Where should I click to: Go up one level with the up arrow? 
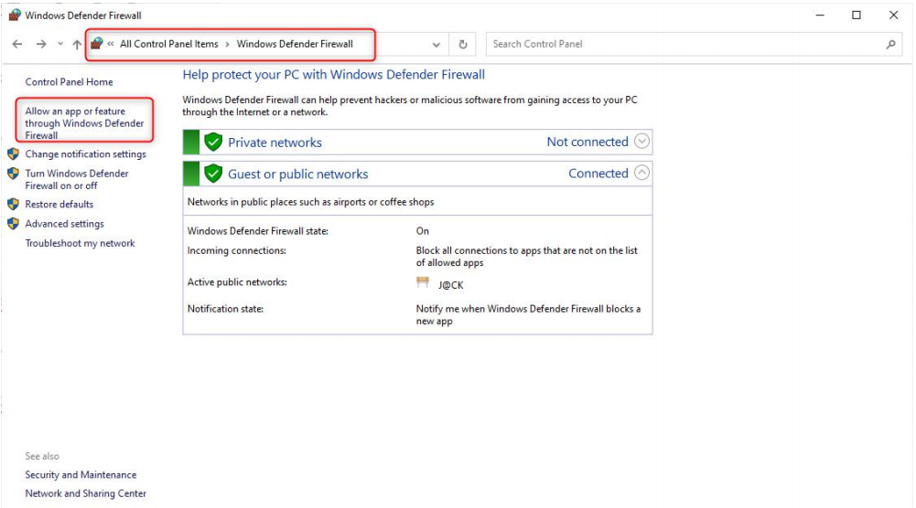(x=77, y=44)
